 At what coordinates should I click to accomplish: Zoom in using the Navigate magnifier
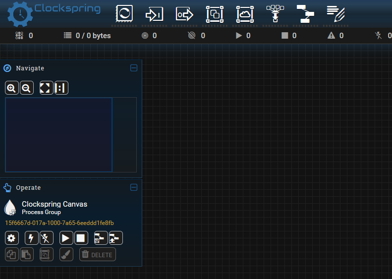pyautogui.click(x=12, y=88)
